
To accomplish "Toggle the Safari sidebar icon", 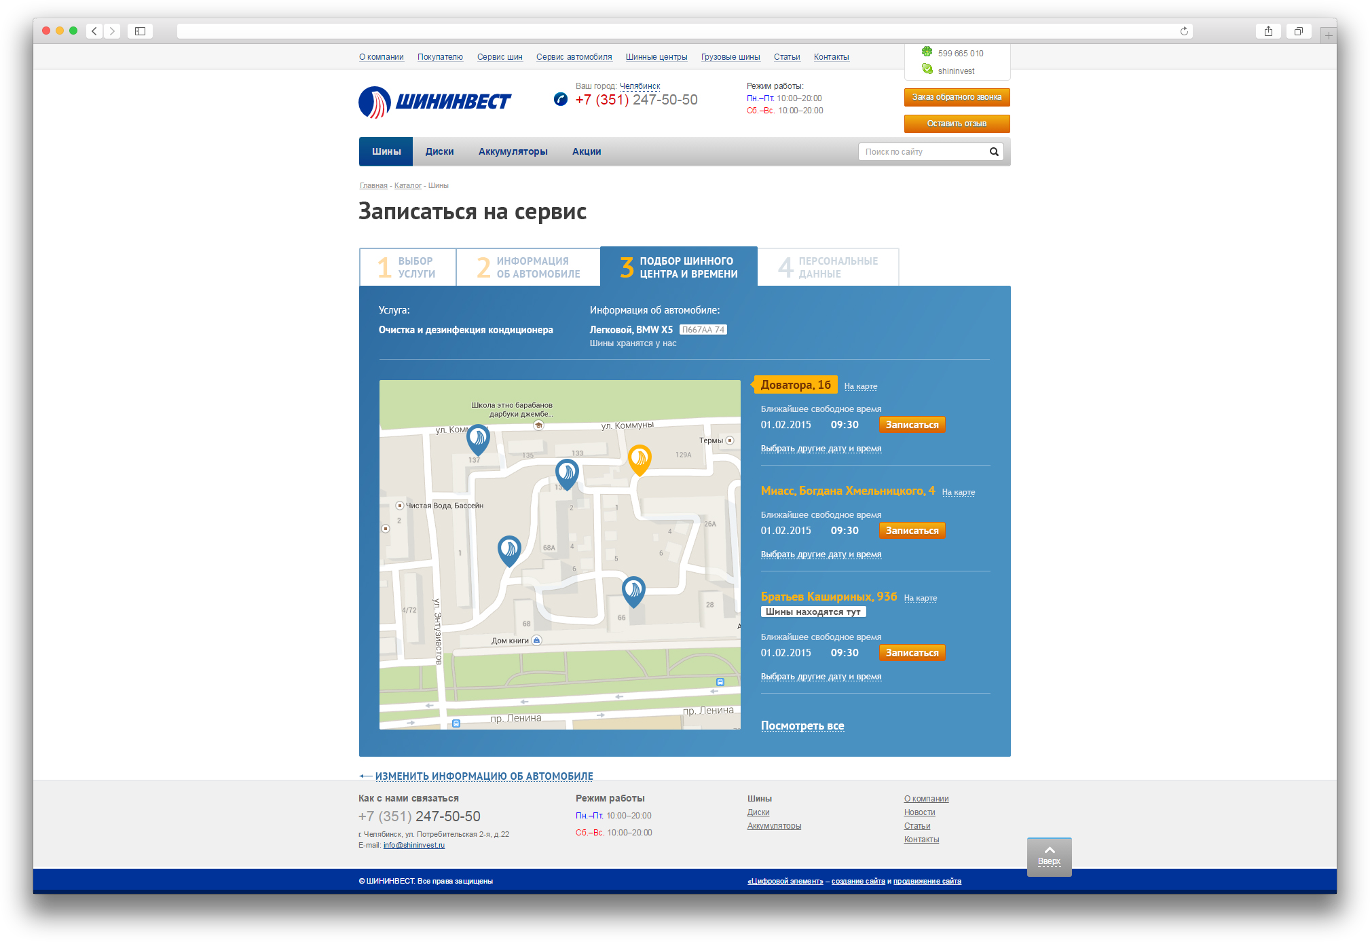I will point(140,31).
